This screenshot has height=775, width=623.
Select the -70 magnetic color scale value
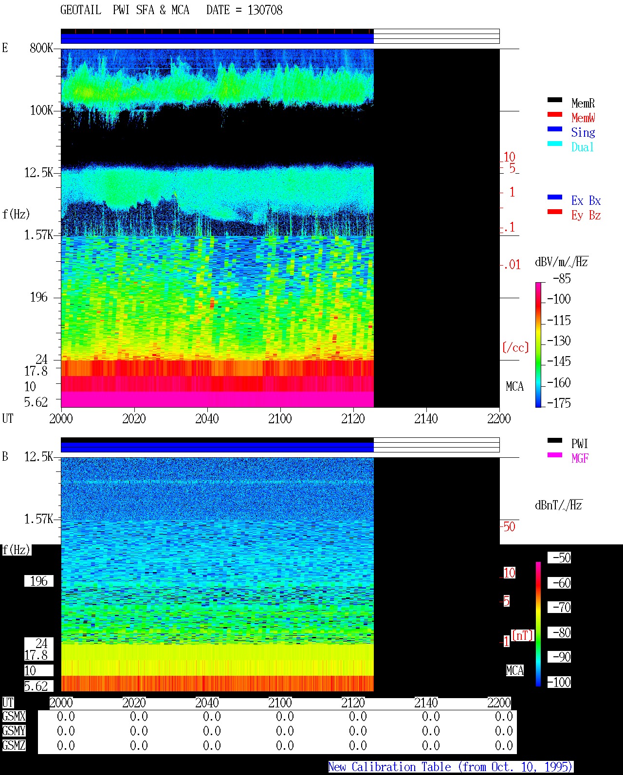tap(559, 607)
